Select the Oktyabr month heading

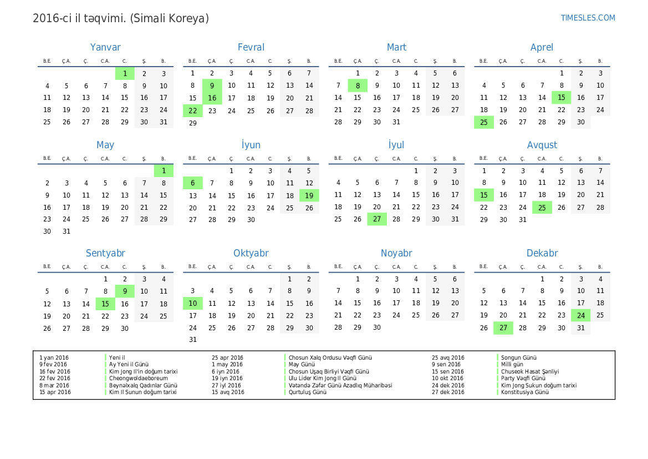coord(251,253)
